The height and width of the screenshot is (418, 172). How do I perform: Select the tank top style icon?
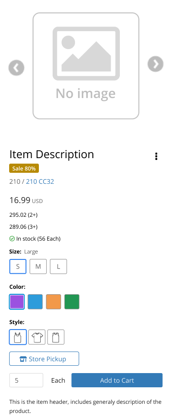pos(18,337)
